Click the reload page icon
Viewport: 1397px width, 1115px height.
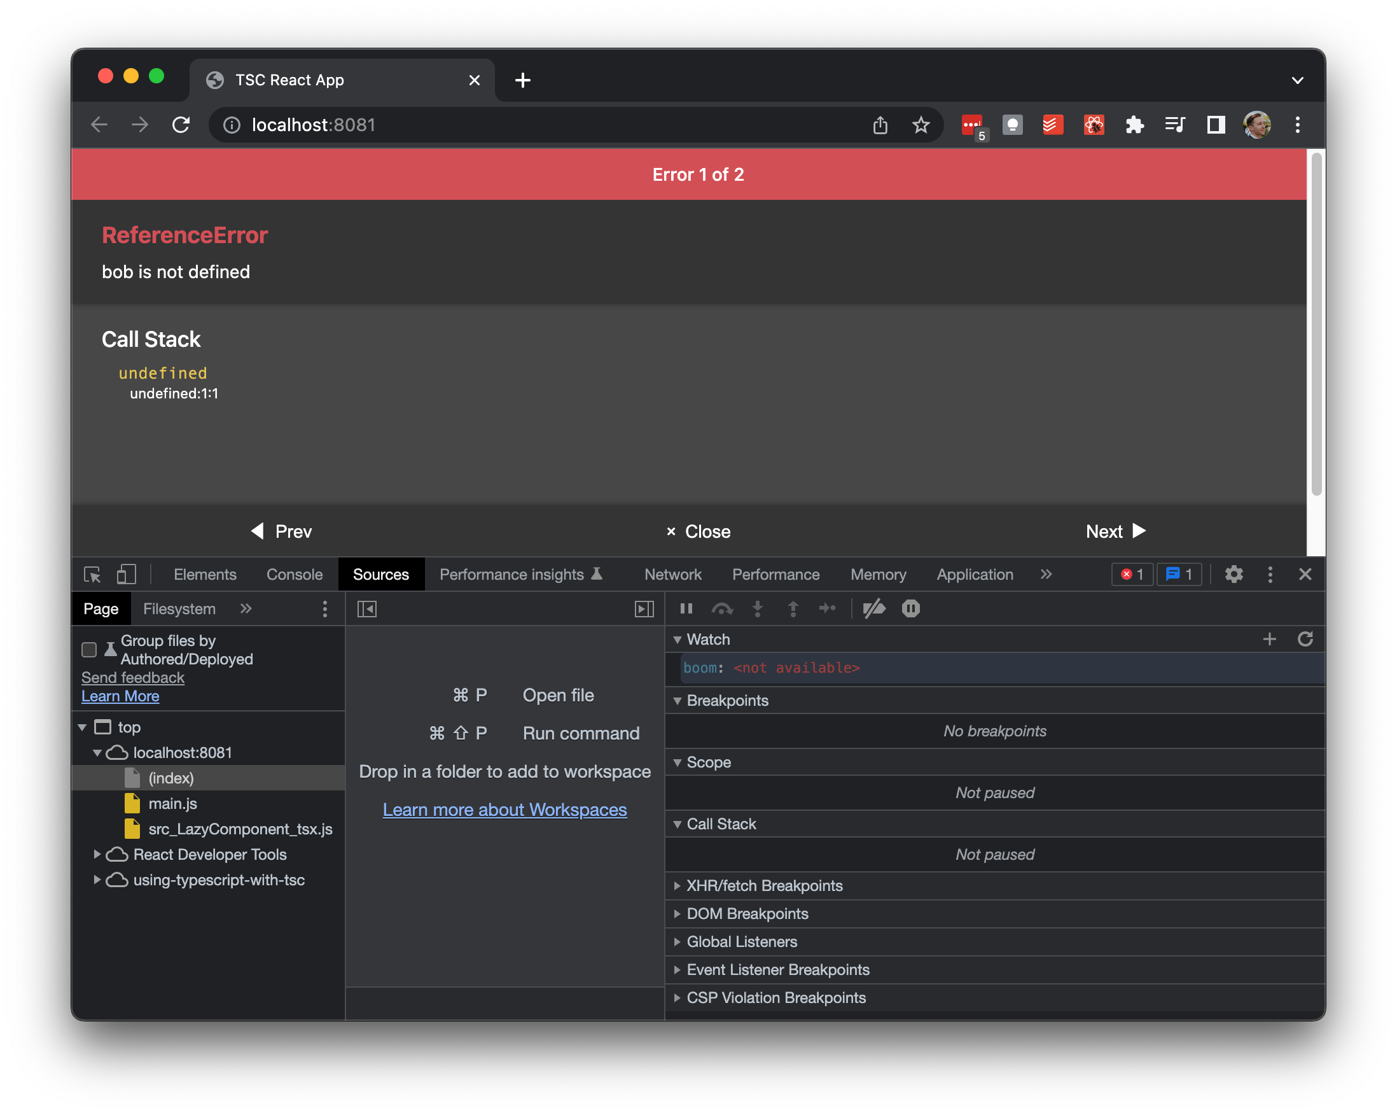pyautogui.click(x=181, y=125)
